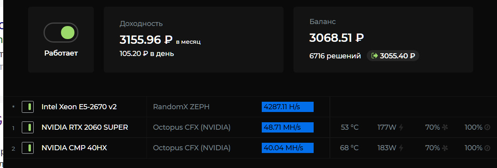Click the asterisk marker on the Xeon row
The height and width of the screenshot is (168, 497).
point(13,107)
